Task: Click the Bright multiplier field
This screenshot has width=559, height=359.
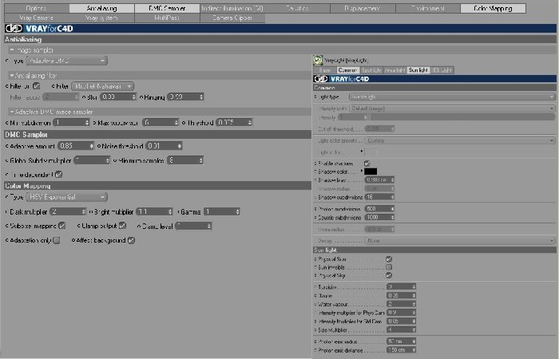Action: click(154, 212)
